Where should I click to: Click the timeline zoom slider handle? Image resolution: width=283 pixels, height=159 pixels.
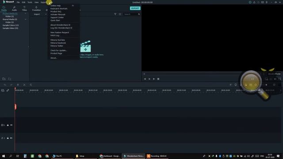(266, 85)
